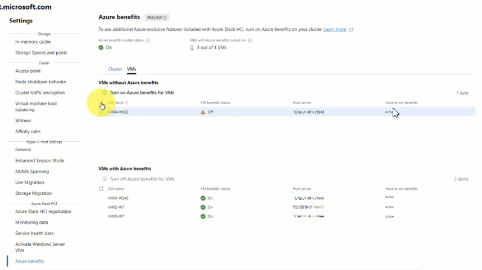Image resolution: width=482 pixels, height=270 pixels.
Task: Sort by VM benefits status in VMs with Azure benefits
Action: click(x=215, y=189)
